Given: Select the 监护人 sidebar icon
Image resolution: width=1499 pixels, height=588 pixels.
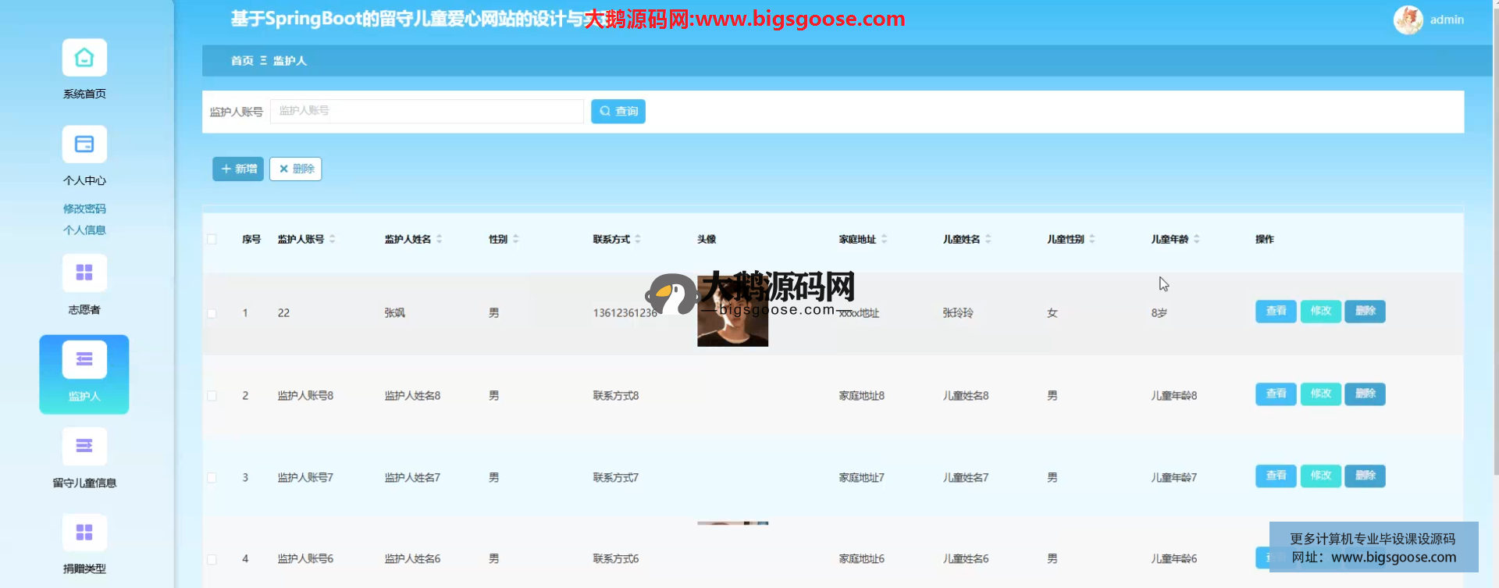Looking at the screenshot, I should point(84,360).
